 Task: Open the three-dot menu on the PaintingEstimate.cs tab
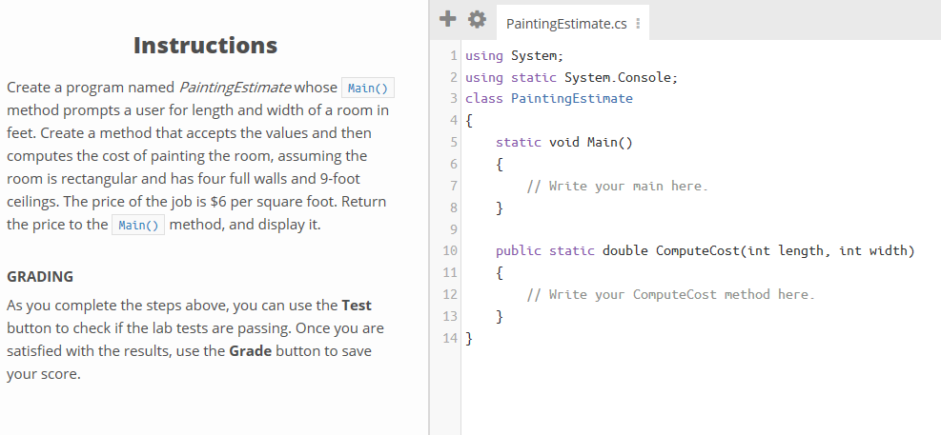pos(637,24)
